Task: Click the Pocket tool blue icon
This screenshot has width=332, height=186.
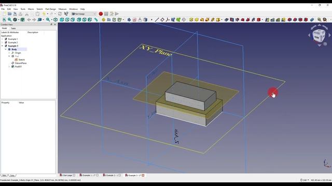Action: [x=227, y=20]
